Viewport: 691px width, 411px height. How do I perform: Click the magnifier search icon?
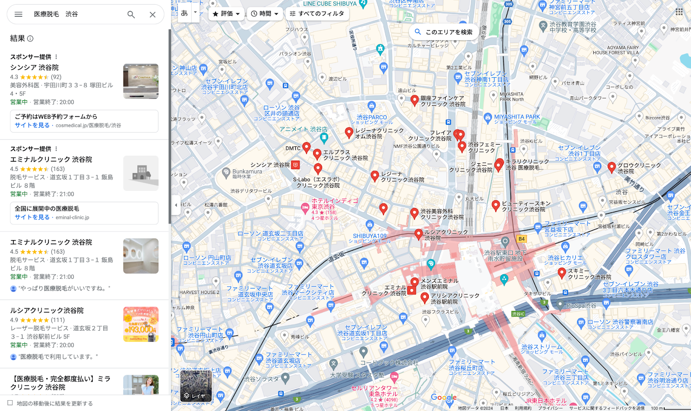tap(131, 14)
